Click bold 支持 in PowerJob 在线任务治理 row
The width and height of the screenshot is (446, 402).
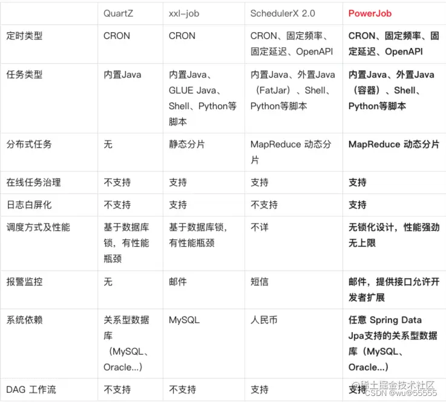(x=358, y=183)
